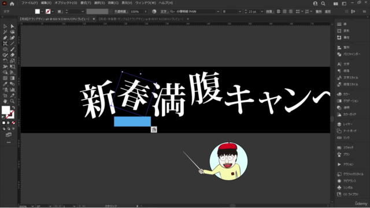This screenshot has width=370, height=208.
Task: Set paragraph alignment to left
Action: pyautogui.click(x=279, y=12)
